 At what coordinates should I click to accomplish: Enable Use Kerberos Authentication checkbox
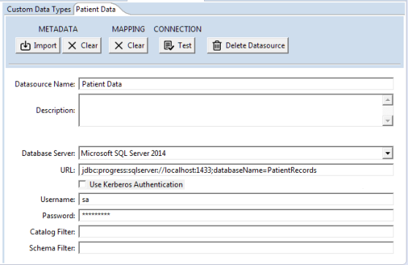[x=82, y=184]
